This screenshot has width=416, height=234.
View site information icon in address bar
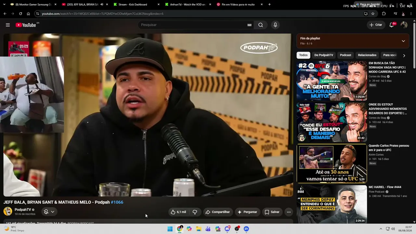point(38,14)
